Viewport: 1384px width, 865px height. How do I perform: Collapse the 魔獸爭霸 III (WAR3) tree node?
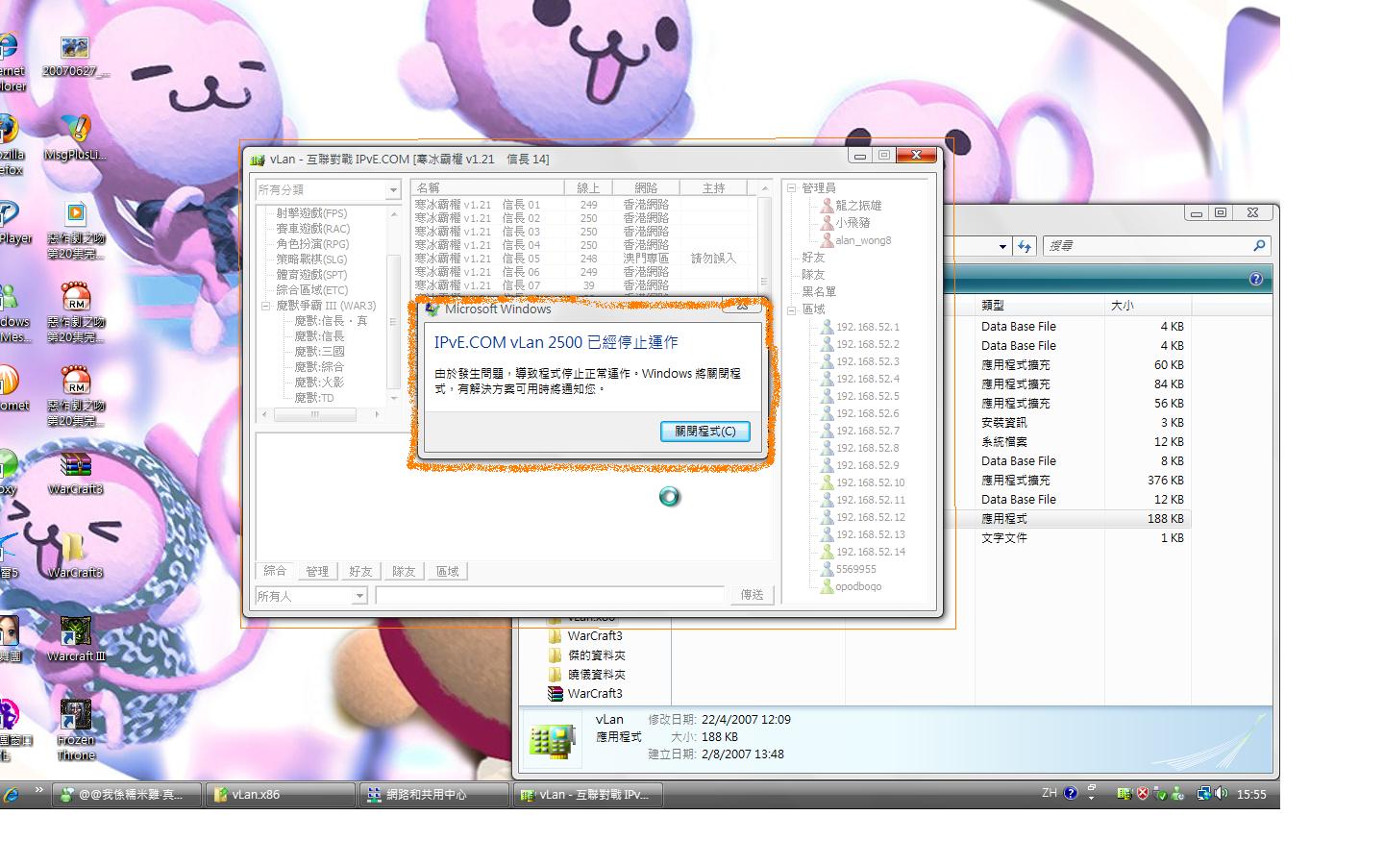(266, 306)
